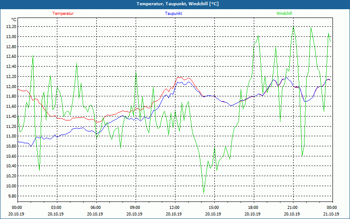Click the 18:00 time axis label

(254, 208)
